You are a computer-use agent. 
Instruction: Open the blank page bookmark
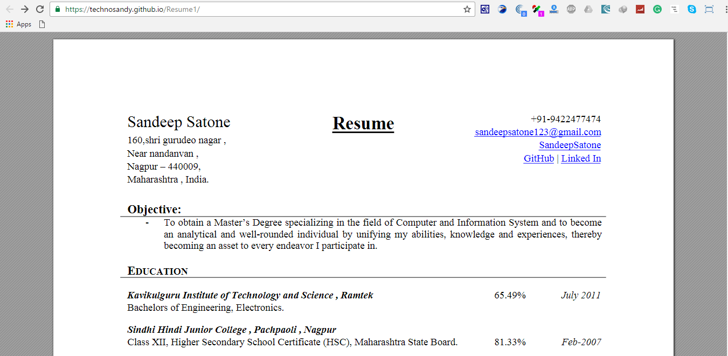click(42, 24)
